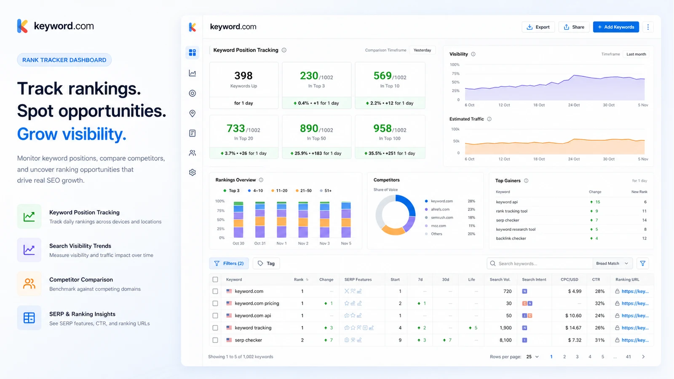The image size is (674, 379).
Task: Click the semrush.com legend dot in Competitors
Action: [426, 218]
